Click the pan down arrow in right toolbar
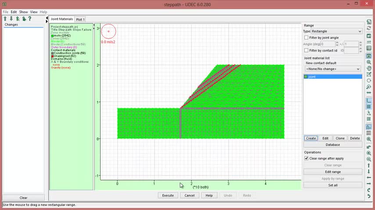 tap(369, 171)
